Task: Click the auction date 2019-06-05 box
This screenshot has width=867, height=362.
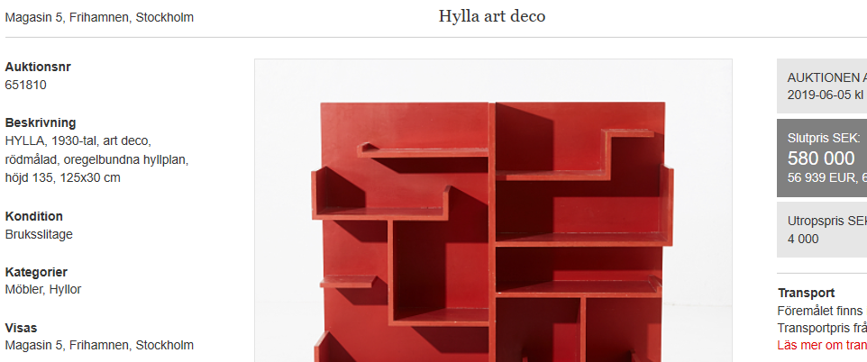Action: [822, 86]
